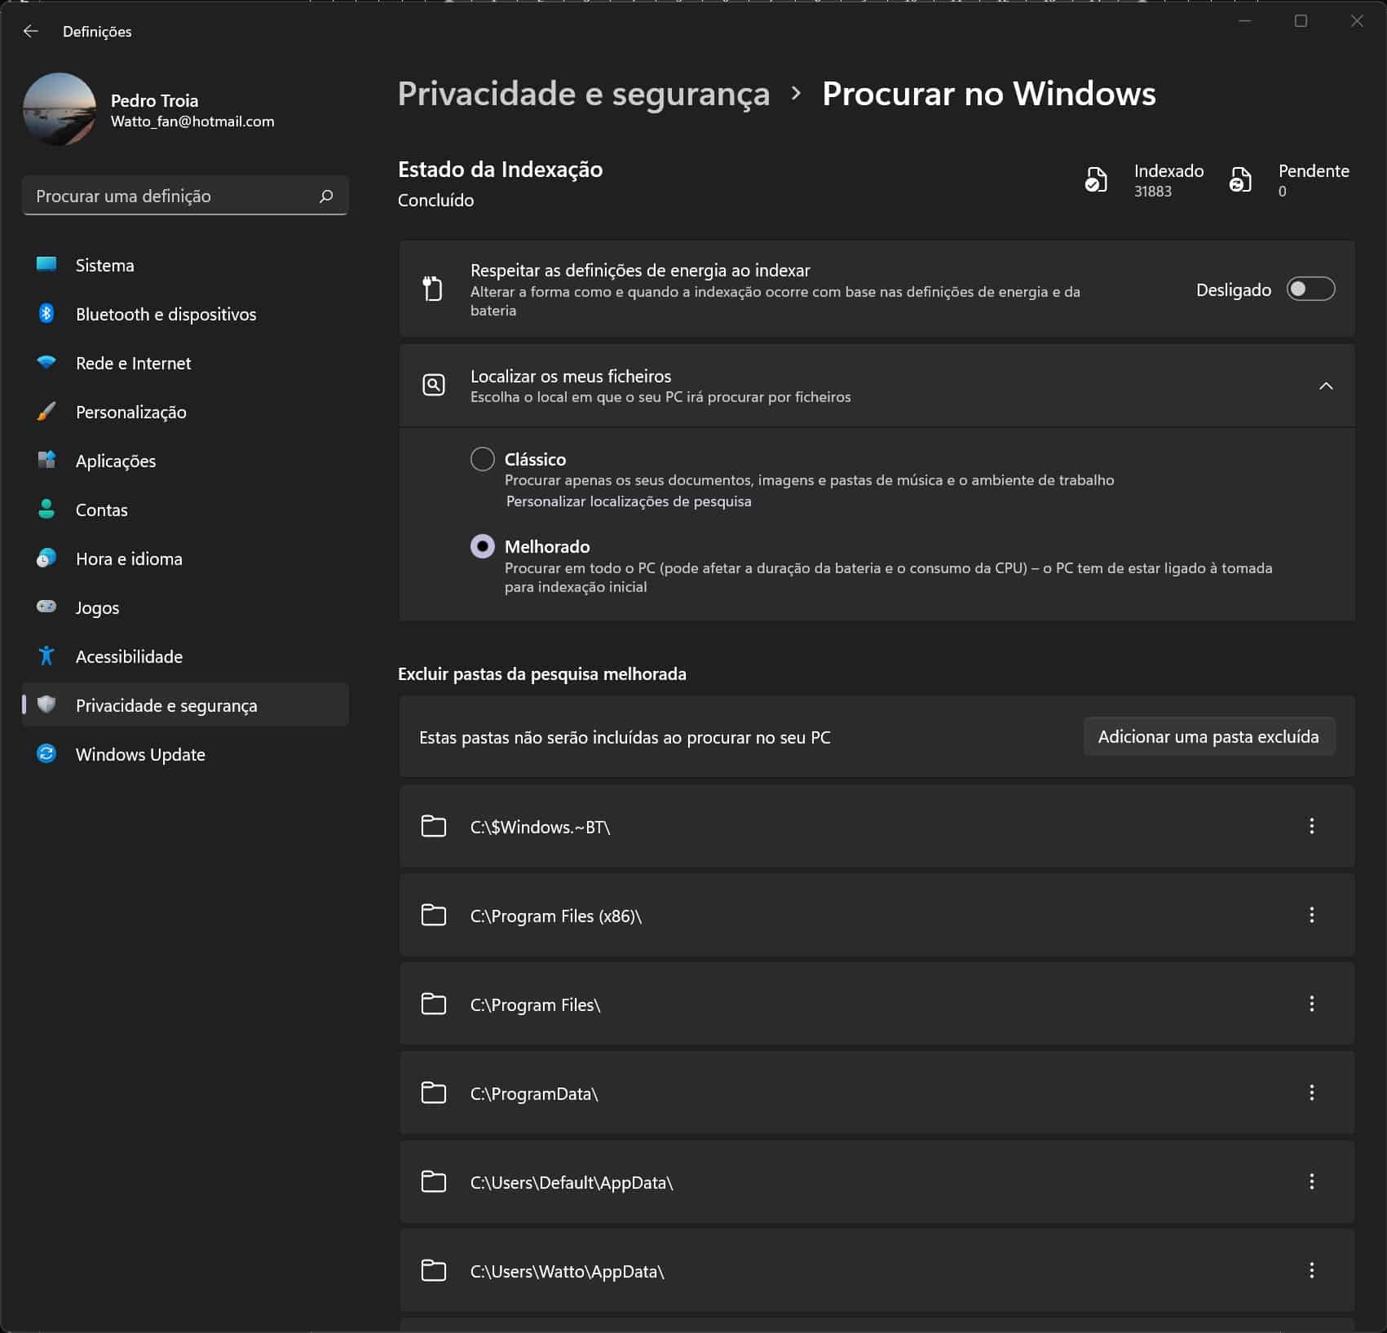Click Adicionar uma pasta excluída button

click(x=1208, y=737)
